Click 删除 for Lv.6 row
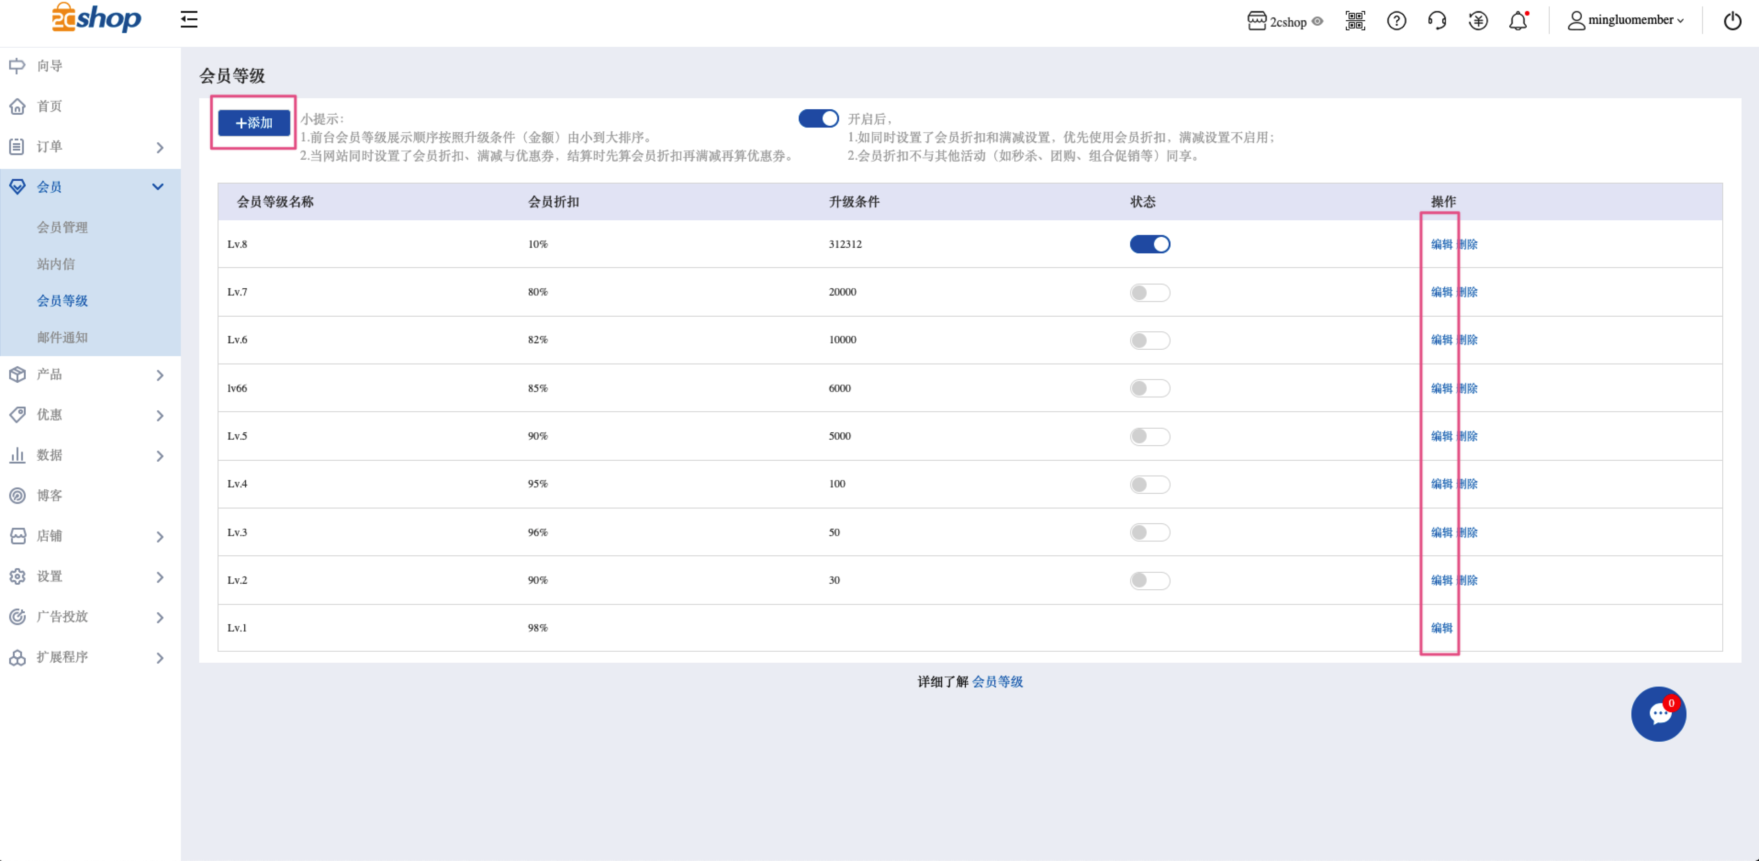This screenshot has height=861, width=1759. [x=1467, y=340]
